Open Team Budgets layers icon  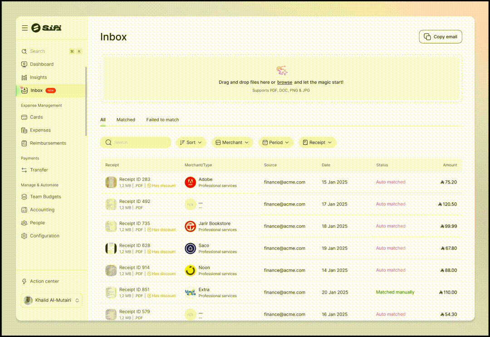(24, 197)
